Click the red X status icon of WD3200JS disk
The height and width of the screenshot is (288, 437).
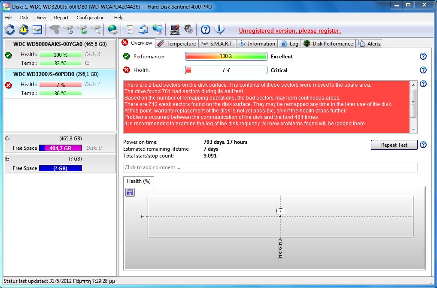pyautogui.click(x=9, y=85)
